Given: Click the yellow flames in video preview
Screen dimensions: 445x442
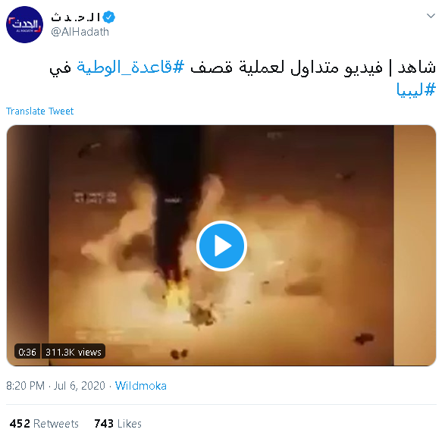Looking at the screenshot, I should point(177,294).
